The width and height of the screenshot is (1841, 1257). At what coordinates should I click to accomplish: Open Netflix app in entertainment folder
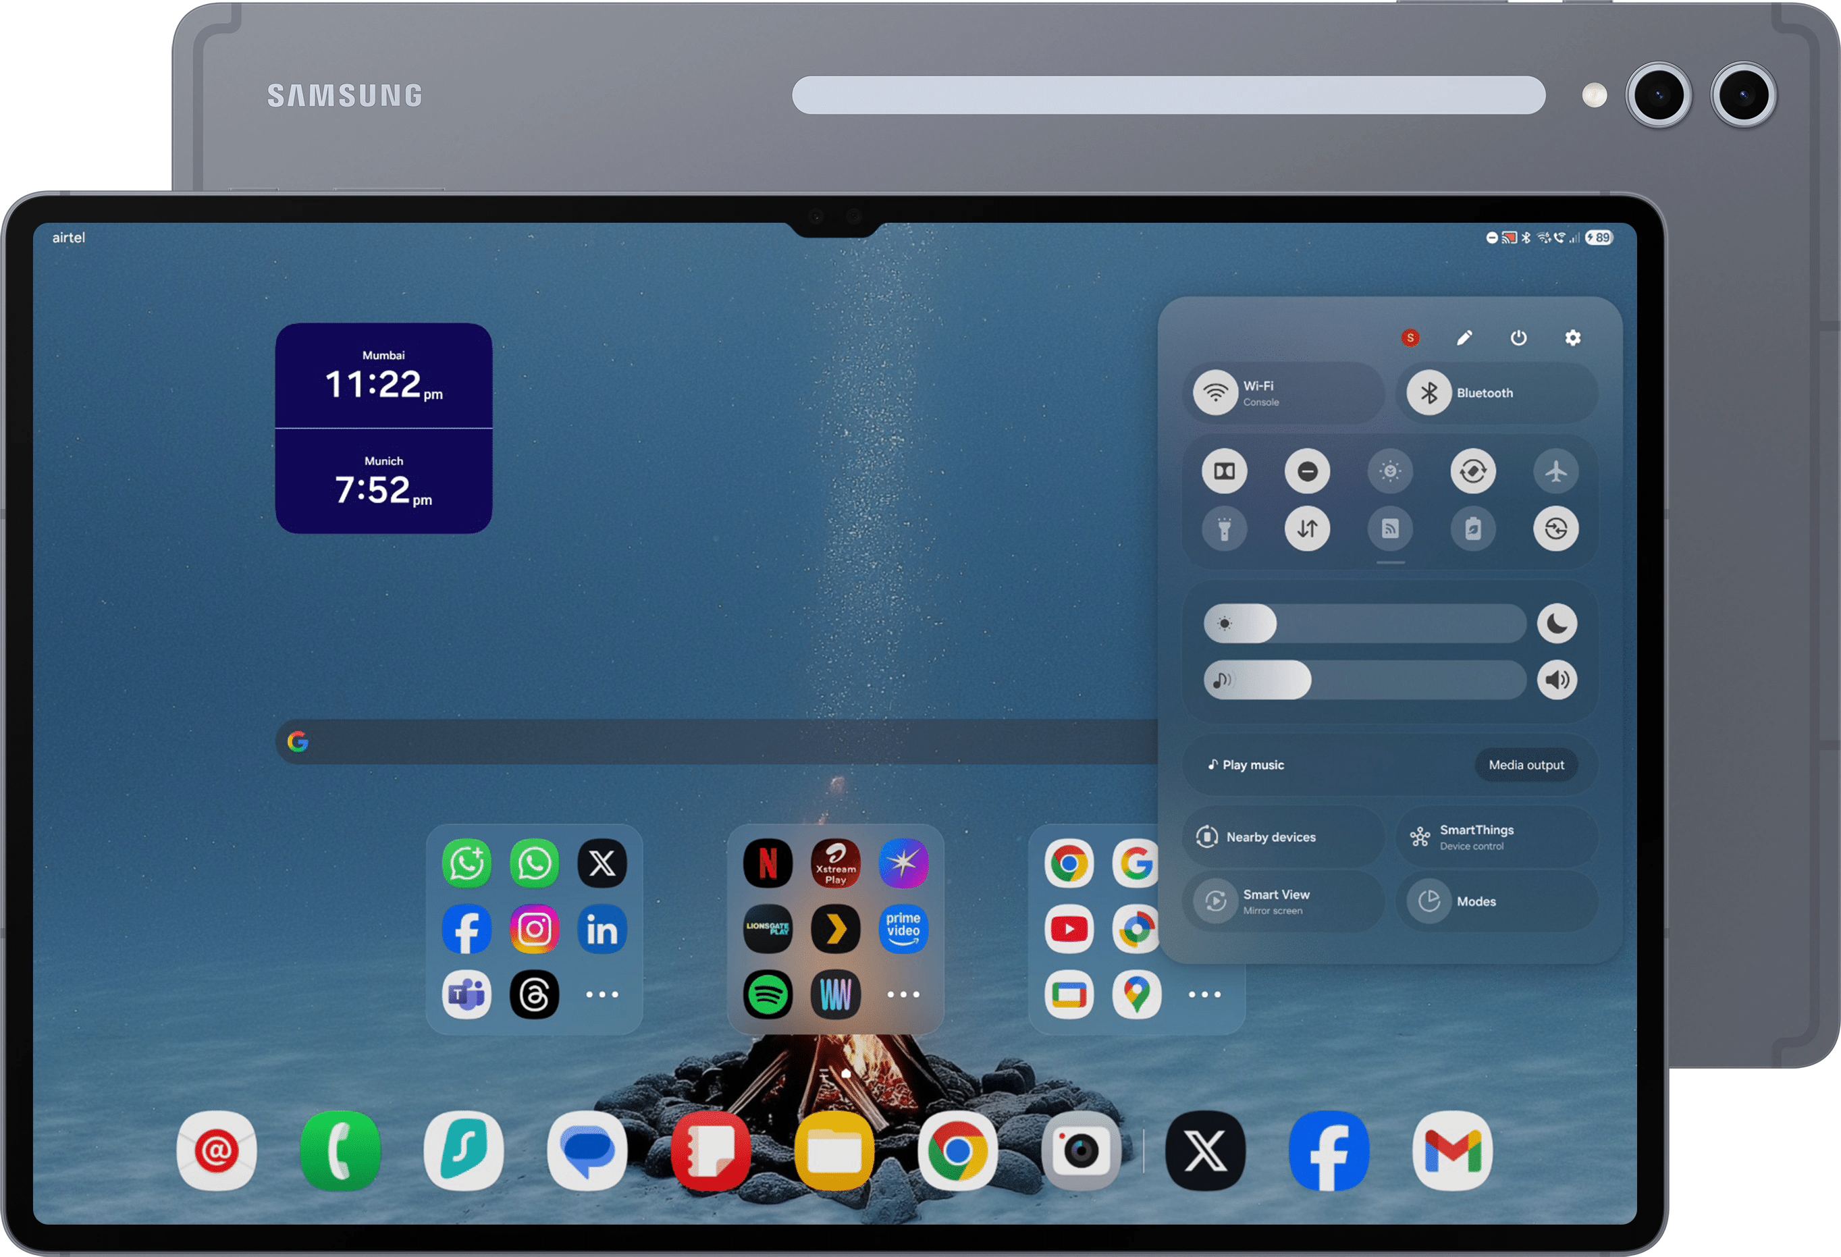767,863
